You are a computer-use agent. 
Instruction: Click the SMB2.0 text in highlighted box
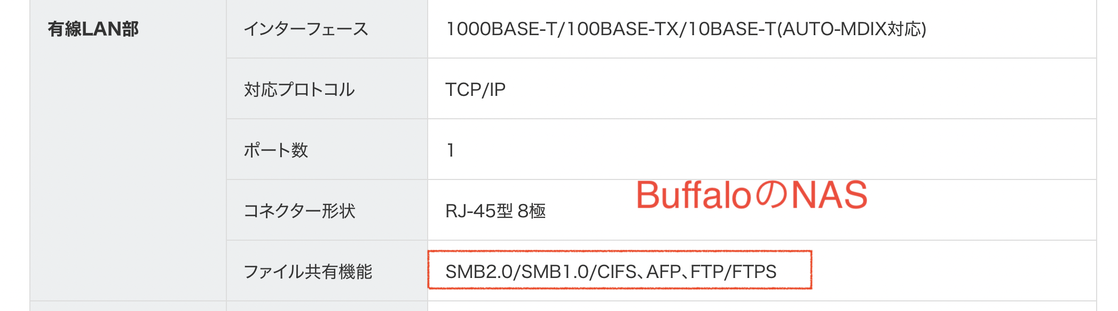pyautogui.click(x=478, y=272)
